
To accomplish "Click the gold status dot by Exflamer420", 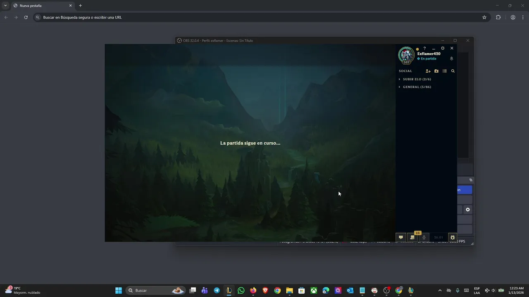I will 417,49.
